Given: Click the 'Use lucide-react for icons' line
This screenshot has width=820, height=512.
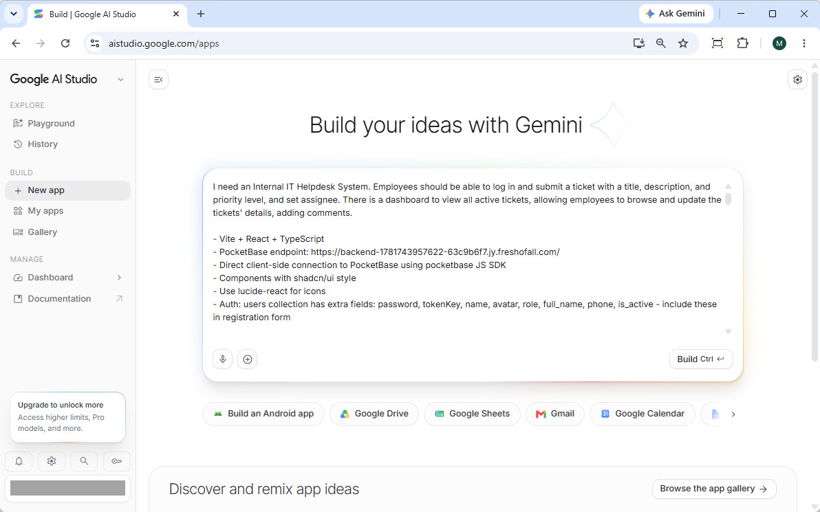Looking at the screenshot, I should 269,291.
